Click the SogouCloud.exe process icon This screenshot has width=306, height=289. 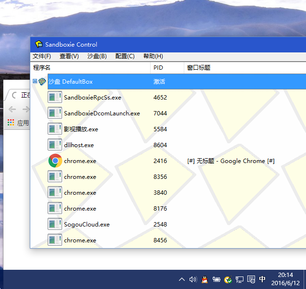click(x=55, y=224)
